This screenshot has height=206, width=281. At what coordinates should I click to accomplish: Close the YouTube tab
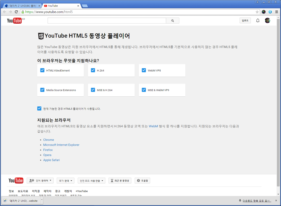(78, 6)
